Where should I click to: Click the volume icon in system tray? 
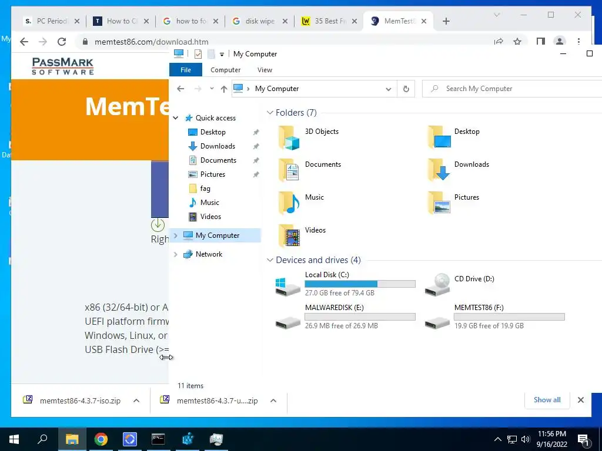pyautogui.click(x=526, y=439)
